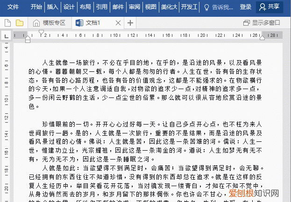Add a new tab with plus button

pos(130,23)
